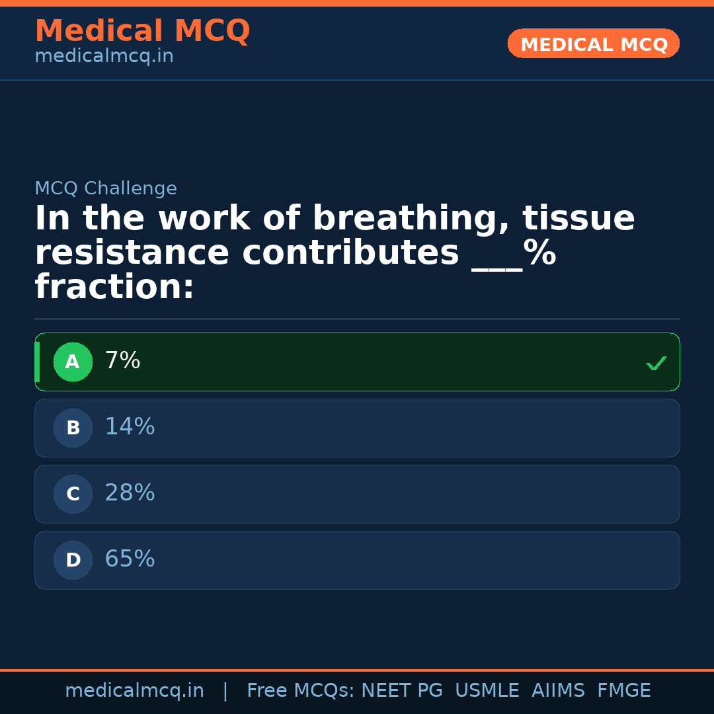Click the letter C circle badge
Viewport: 714px width, 714px height.
click(x=73, y=495)
